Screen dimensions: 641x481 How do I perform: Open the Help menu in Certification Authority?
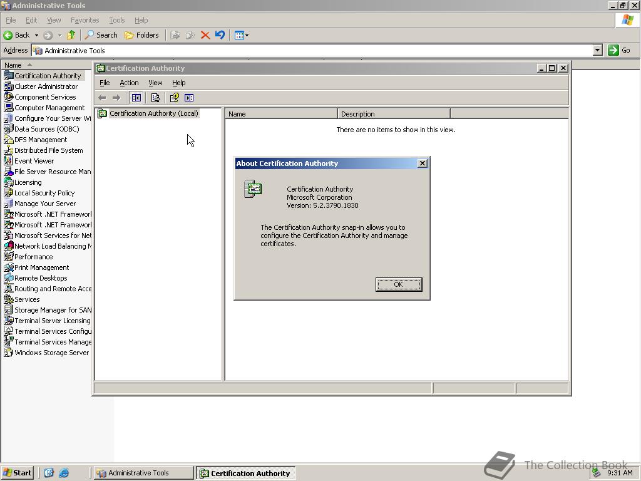pyautogui.click(x=178, y=83)
